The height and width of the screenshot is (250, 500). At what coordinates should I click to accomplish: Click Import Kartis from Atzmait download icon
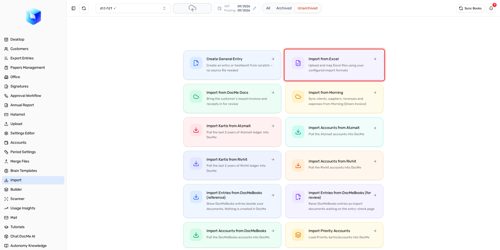tap(196, 130)
